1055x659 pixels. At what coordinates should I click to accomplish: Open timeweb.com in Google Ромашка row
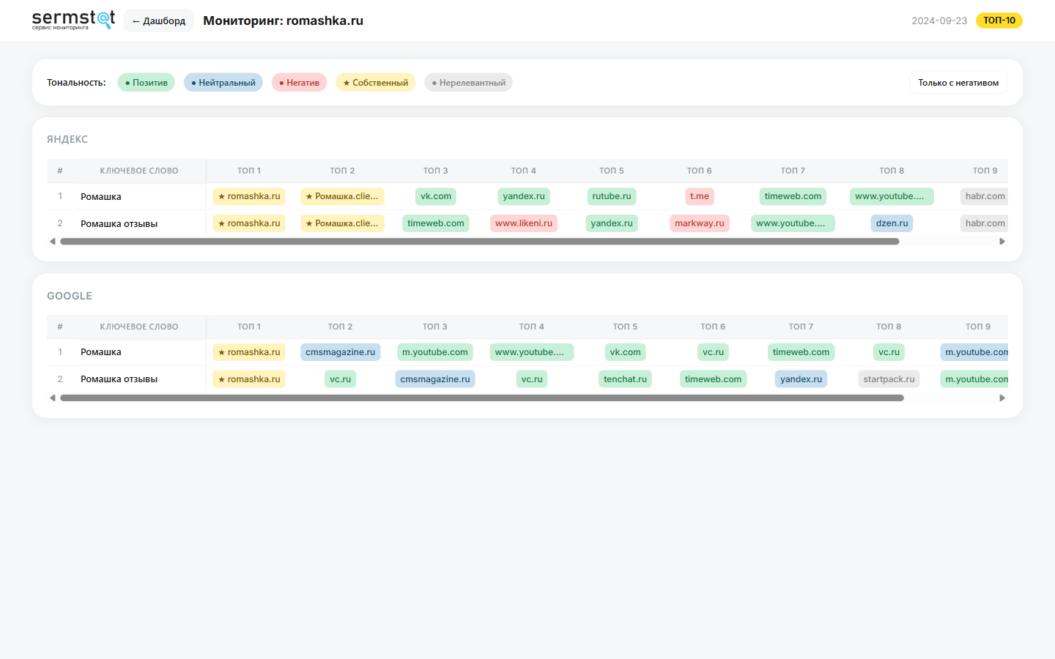[x=801, y=352]
